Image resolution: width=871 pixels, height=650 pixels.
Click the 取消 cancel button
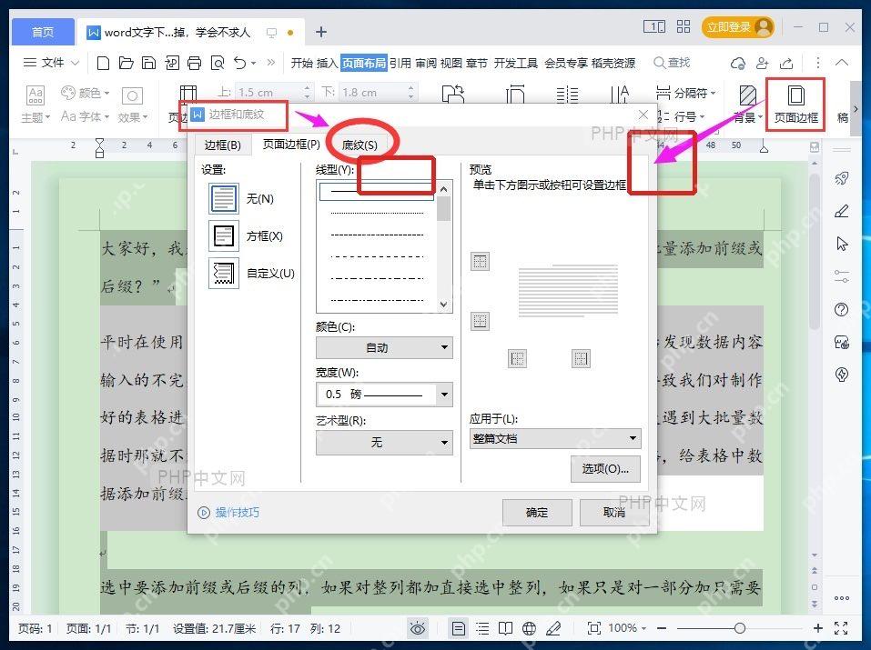pos(613,513)
